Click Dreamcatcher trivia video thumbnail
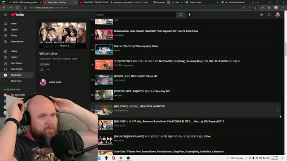Image resolution: width=287 pixels, height=161 pixels. click(x=104, y=34)
